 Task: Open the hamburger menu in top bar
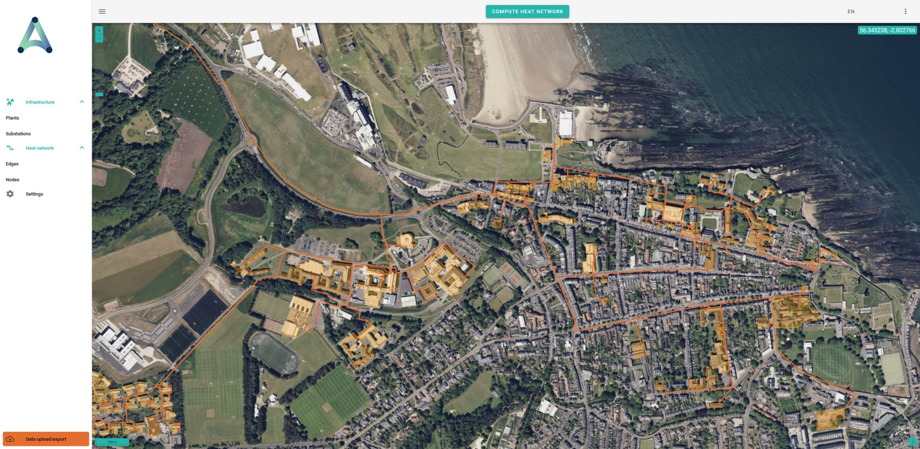click(x=102, y=11)
